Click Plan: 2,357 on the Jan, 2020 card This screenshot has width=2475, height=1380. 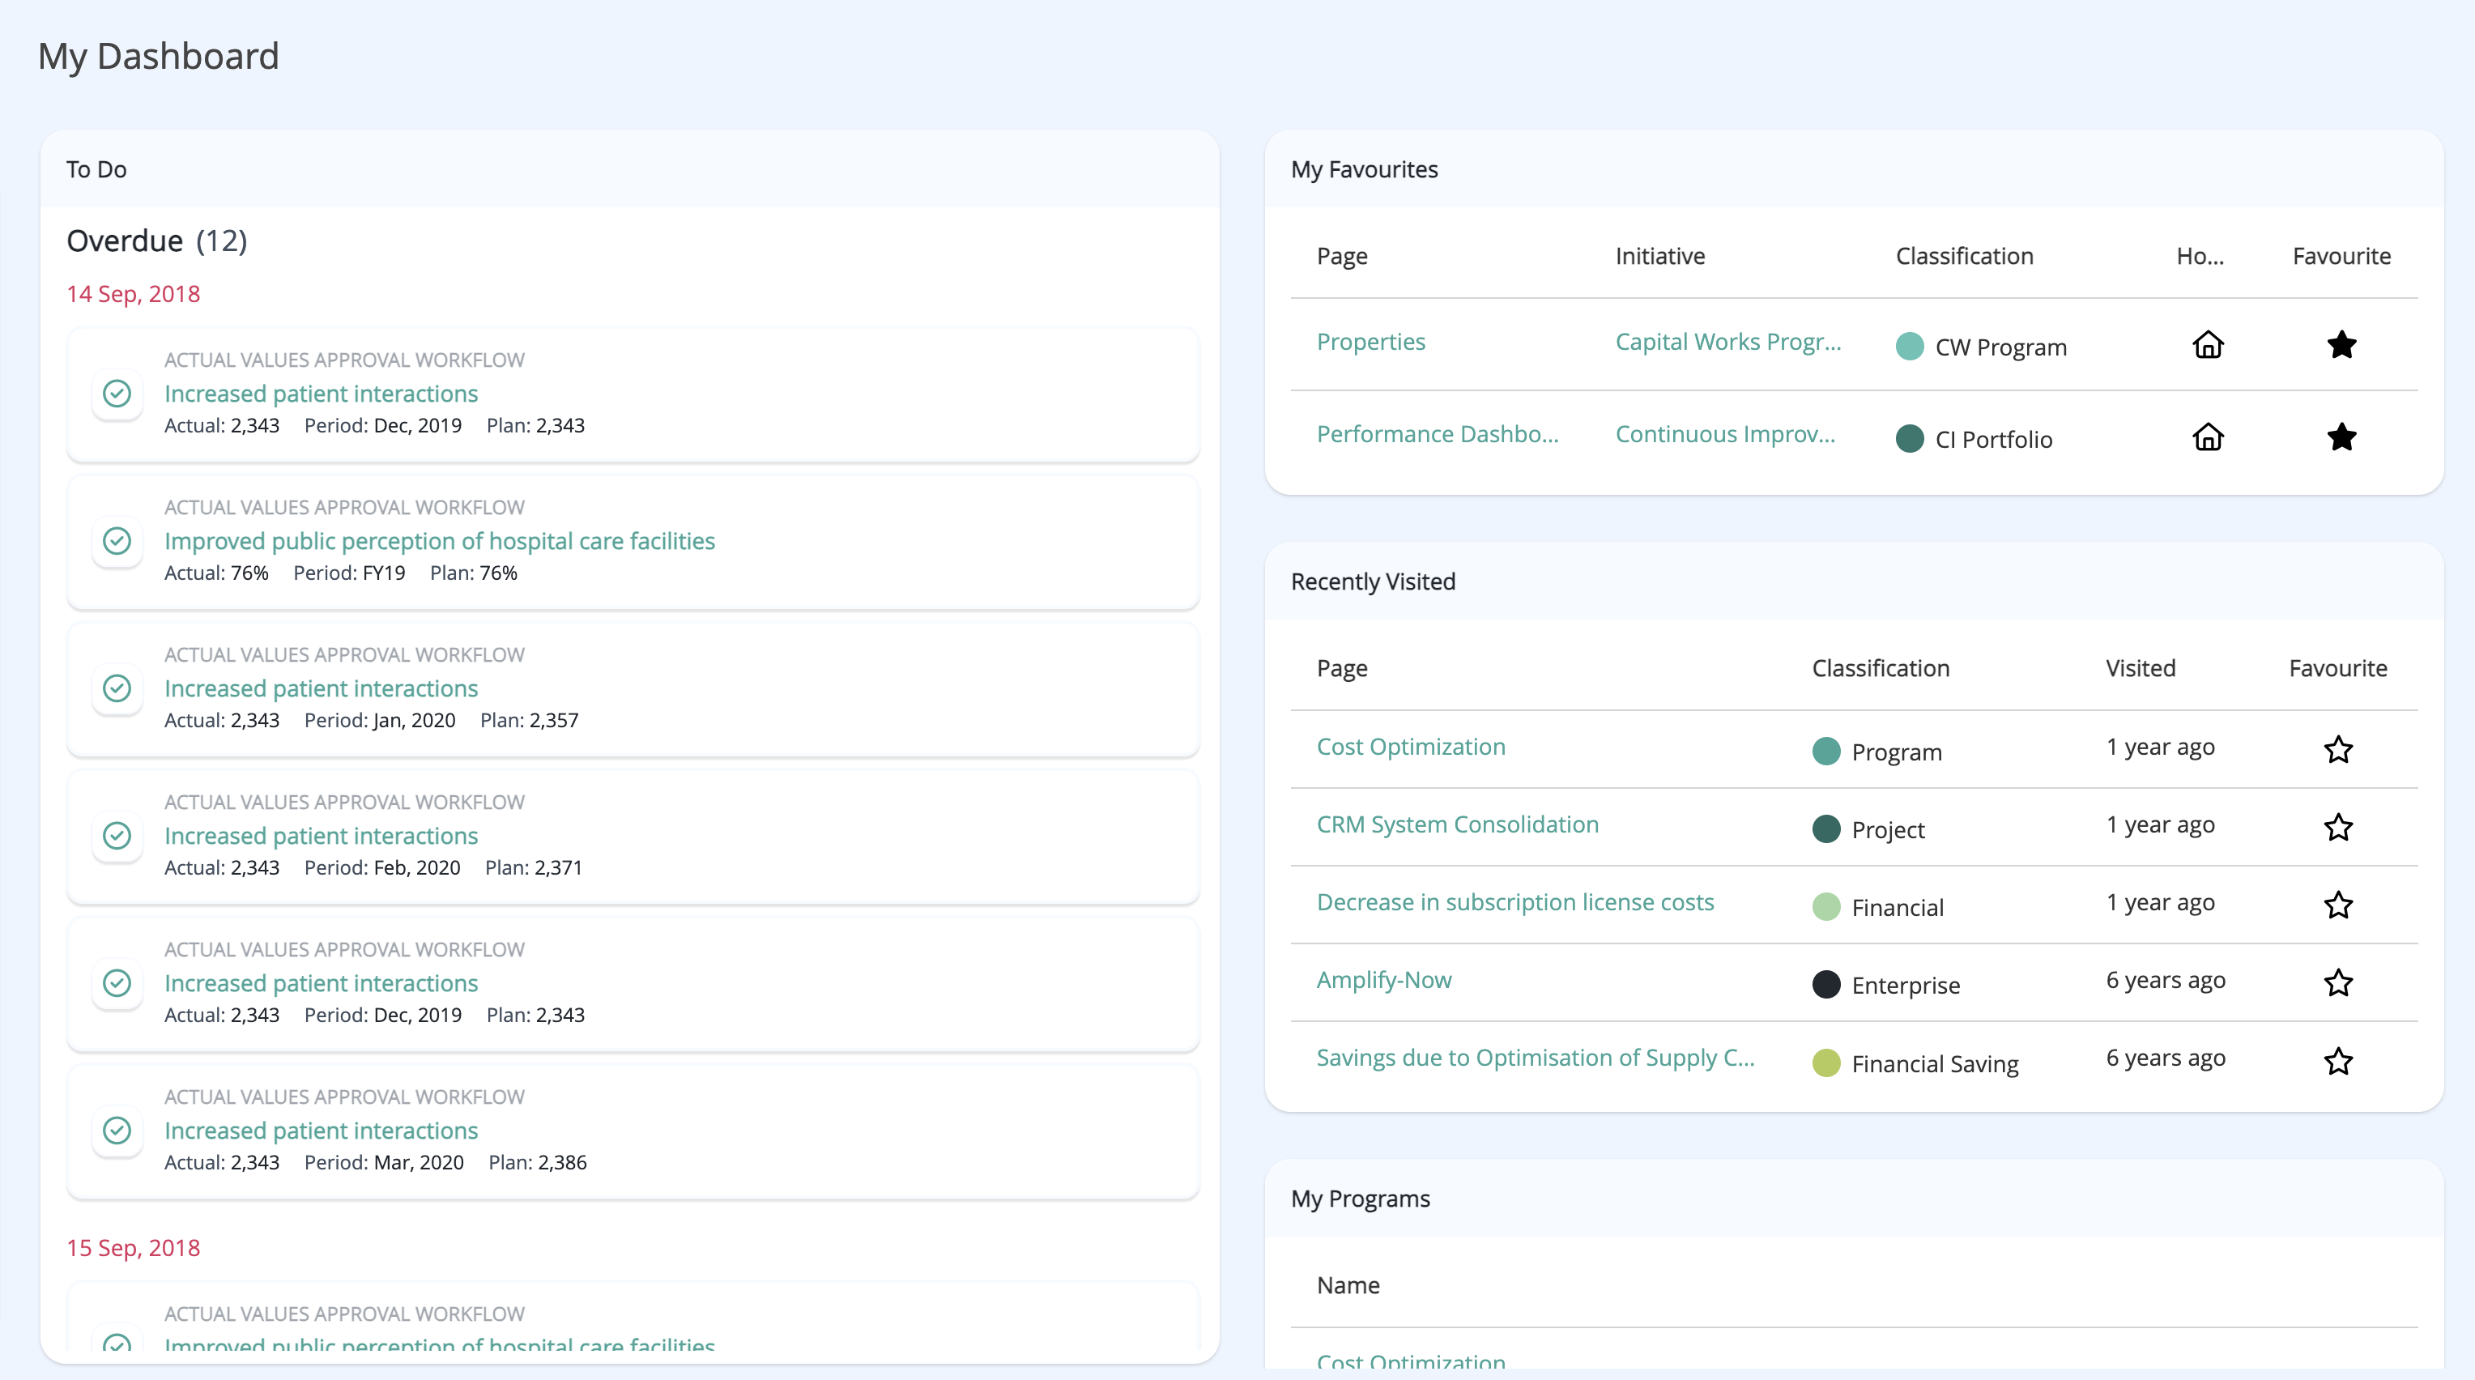pos(530,721)
